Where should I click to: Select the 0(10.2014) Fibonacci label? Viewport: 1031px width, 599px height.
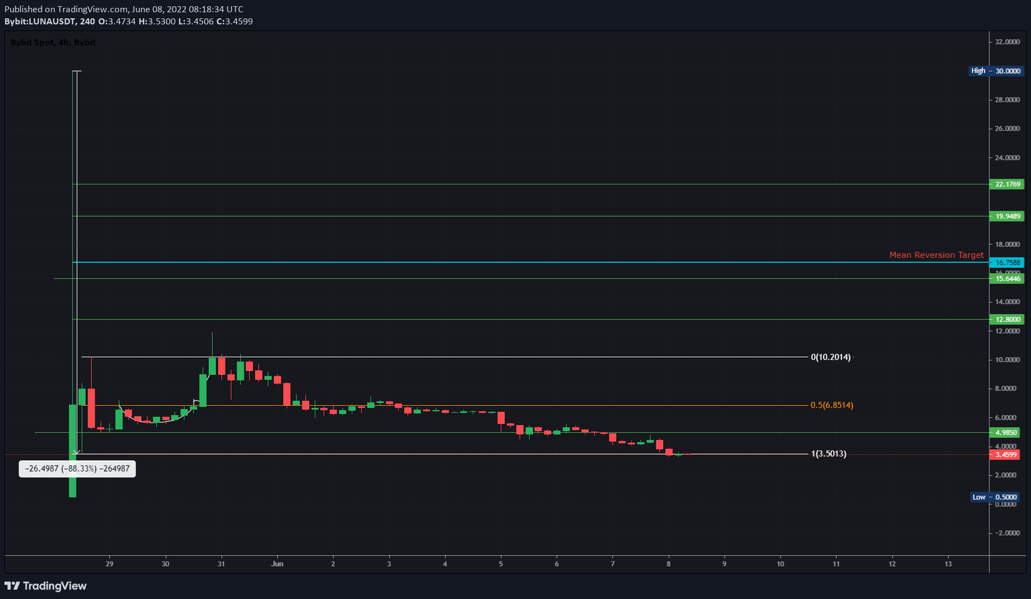tap(830, 357)
